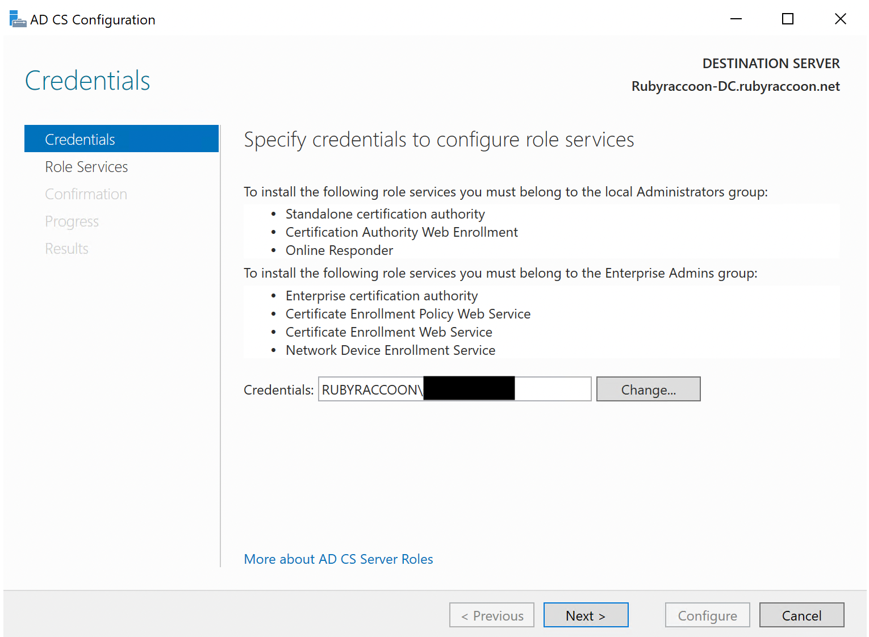Select the Standalone certification authority text
869x637 pixels.
385,213
